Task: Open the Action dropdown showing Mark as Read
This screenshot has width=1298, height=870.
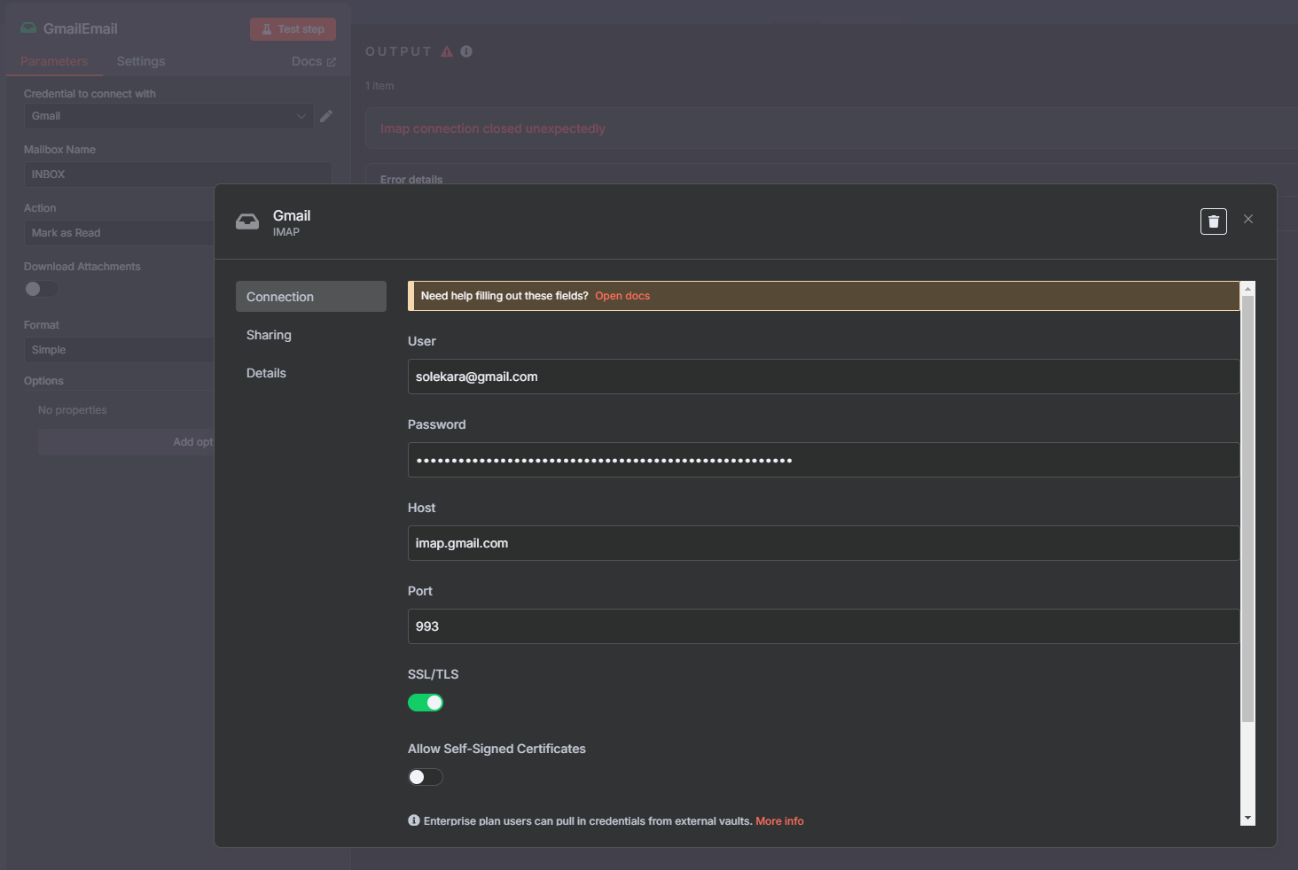Action: 119,233
